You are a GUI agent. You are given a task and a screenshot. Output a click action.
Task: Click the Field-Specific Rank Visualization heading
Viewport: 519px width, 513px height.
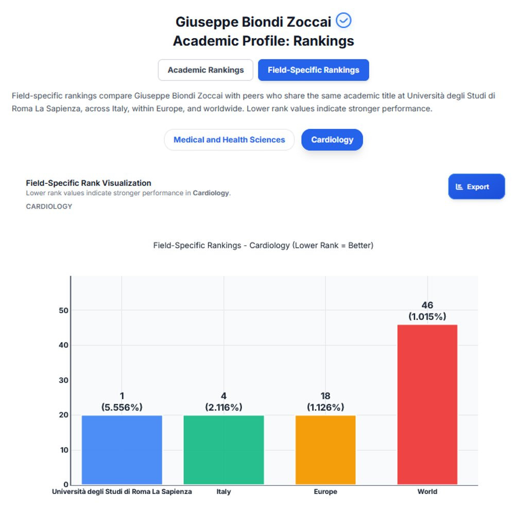(x=89, y=183)
